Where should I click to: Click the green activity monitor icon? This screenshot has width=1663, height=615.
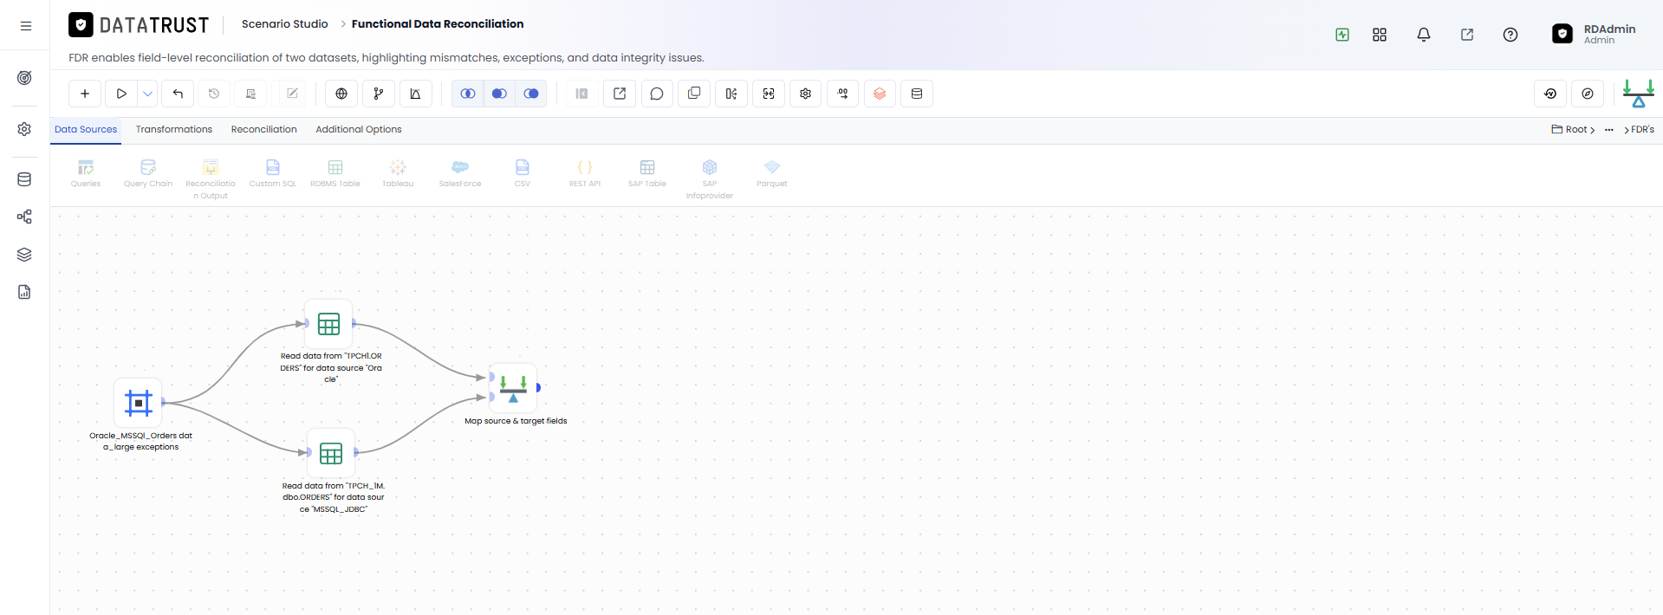click(x=1342, y=35)
